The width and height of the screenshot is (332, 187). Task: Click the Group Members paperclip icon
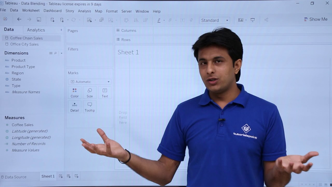[170, 20]
